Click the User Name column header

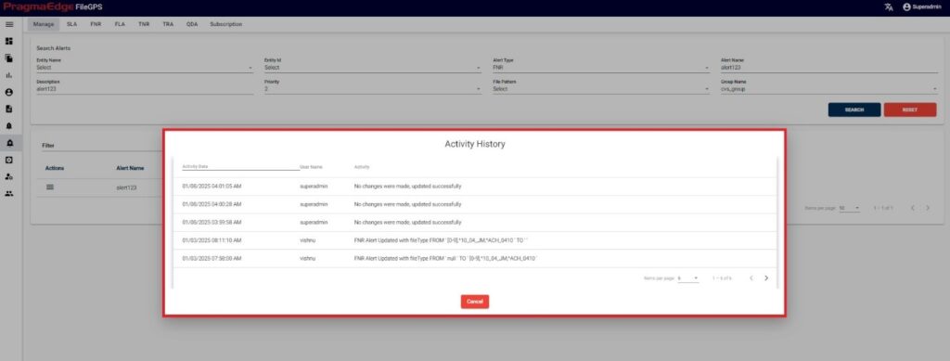pos(311,166)
